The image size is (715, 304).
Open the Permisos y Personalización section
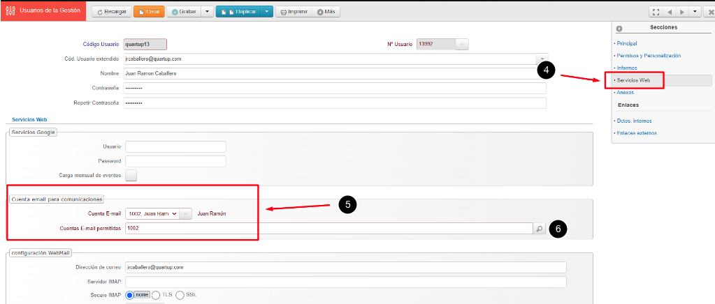[647, 56]
